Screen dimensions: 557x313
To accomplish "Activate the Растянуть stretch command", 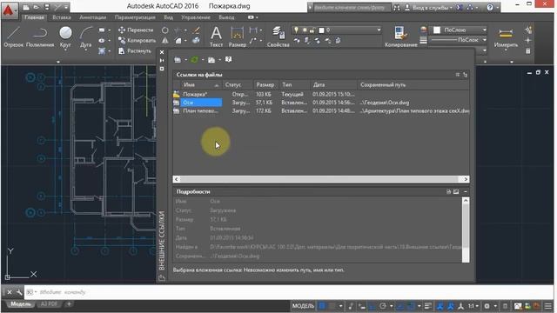I will [x=135, y=50].
